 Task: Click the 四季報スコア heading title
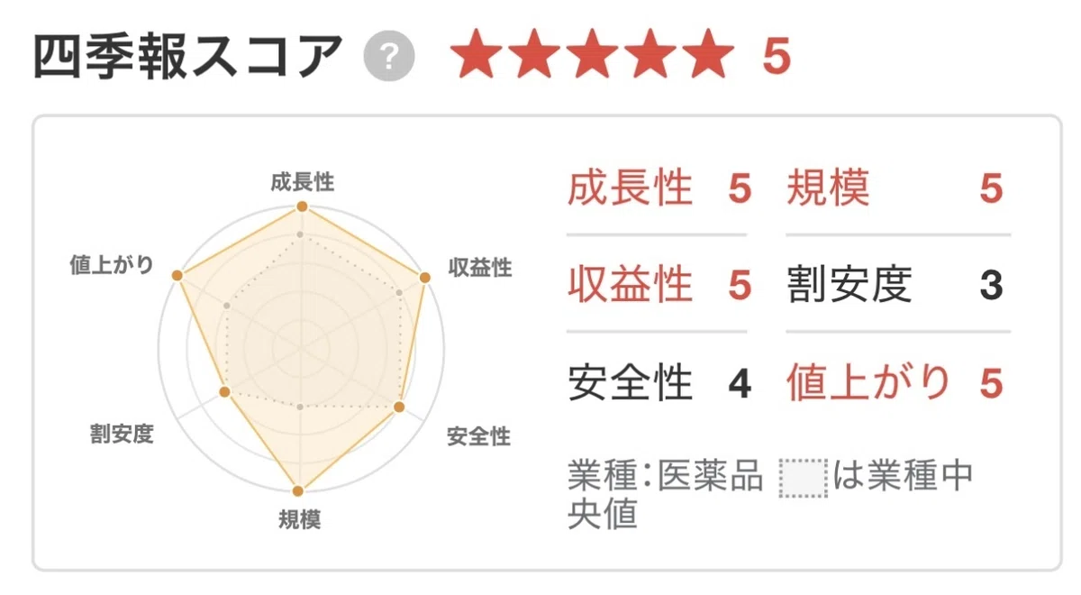pyautogui.click(x=189, y=58)
